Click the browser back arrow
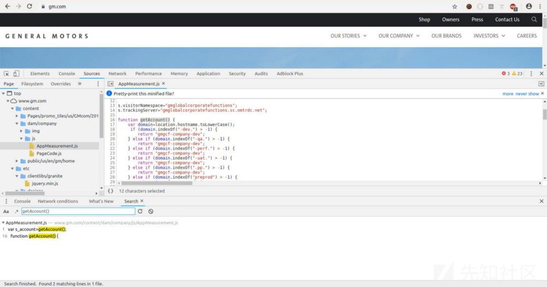 point(7,6)
